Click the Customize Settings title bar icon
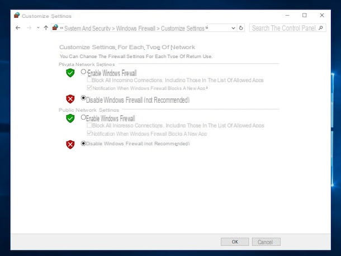Screen dimensions: 341x256 [17, 15]
